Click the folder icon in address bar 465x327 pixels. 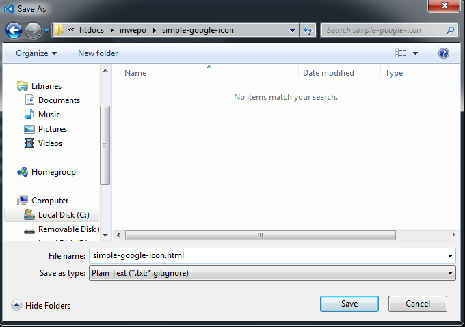[x=59, y=30]
